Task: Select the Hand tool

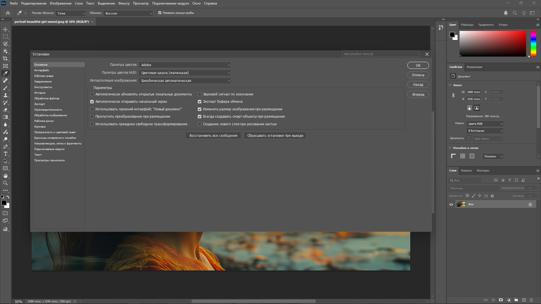Action: pyautogui.click(x=5, y=176)
